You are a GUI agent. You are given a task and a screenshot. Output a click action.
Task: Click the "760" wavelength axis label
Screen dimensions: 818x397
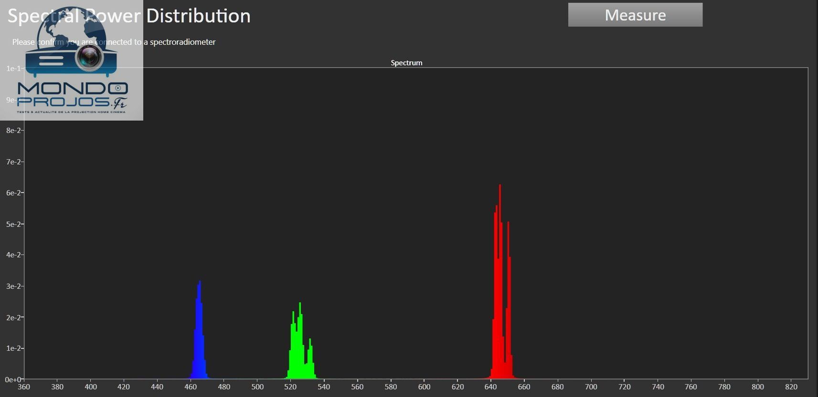coord(691,387)
